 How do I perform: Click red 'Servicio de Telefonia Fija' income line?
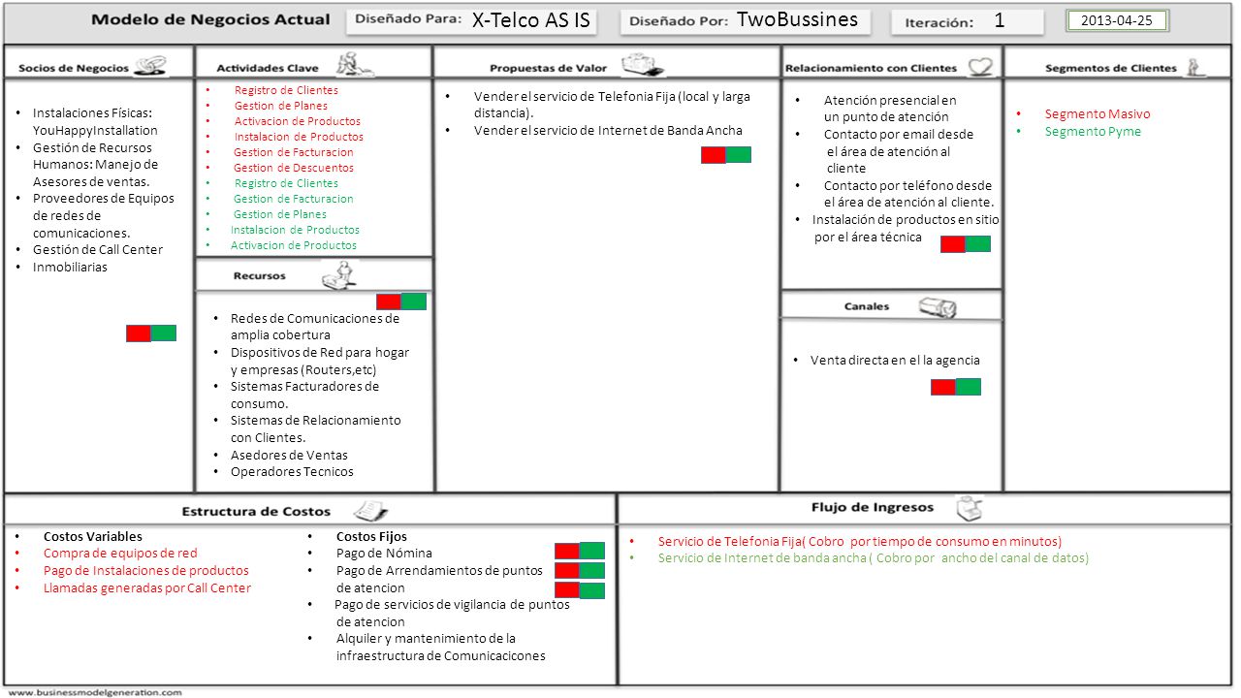[860, 542]
